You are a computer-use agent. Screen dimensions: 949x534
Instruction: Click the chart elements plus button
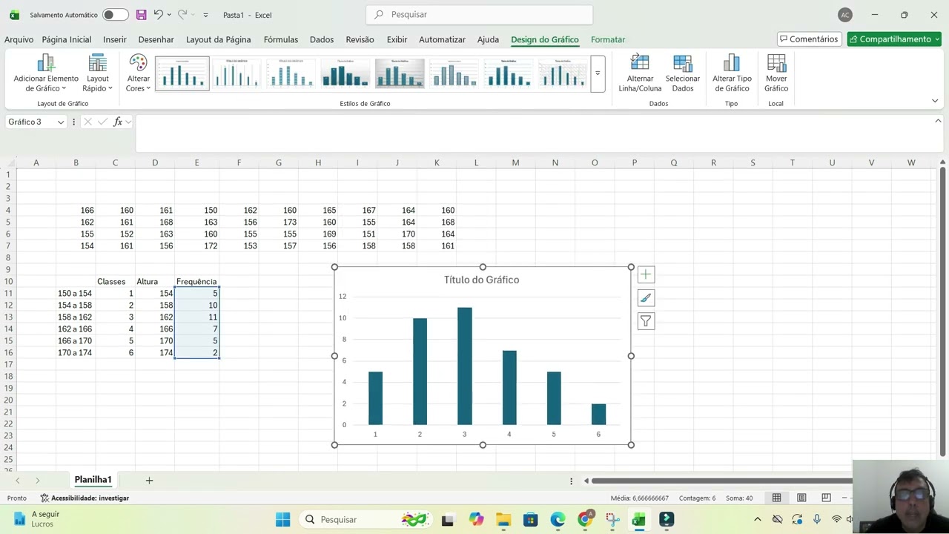[x=646, y=275]
